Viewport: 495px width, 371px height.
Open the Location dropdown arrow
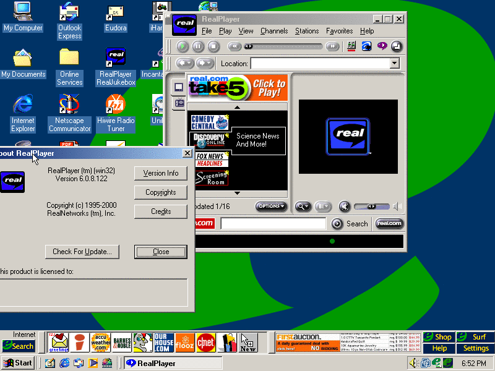pyautogui.click(x=395, y=64)
